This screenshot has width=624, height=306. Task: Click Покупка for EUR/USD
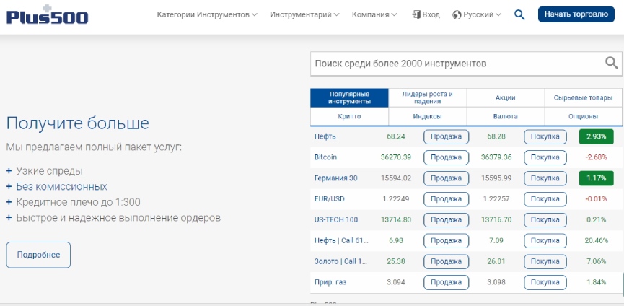(545, 199)
